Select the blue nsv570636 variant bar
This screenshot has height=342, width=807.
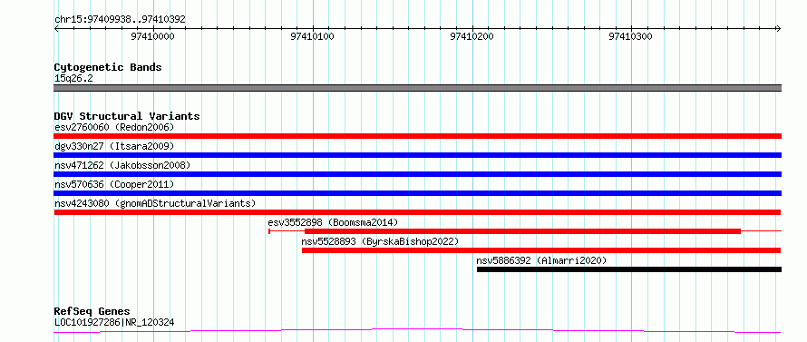(418, 193)
